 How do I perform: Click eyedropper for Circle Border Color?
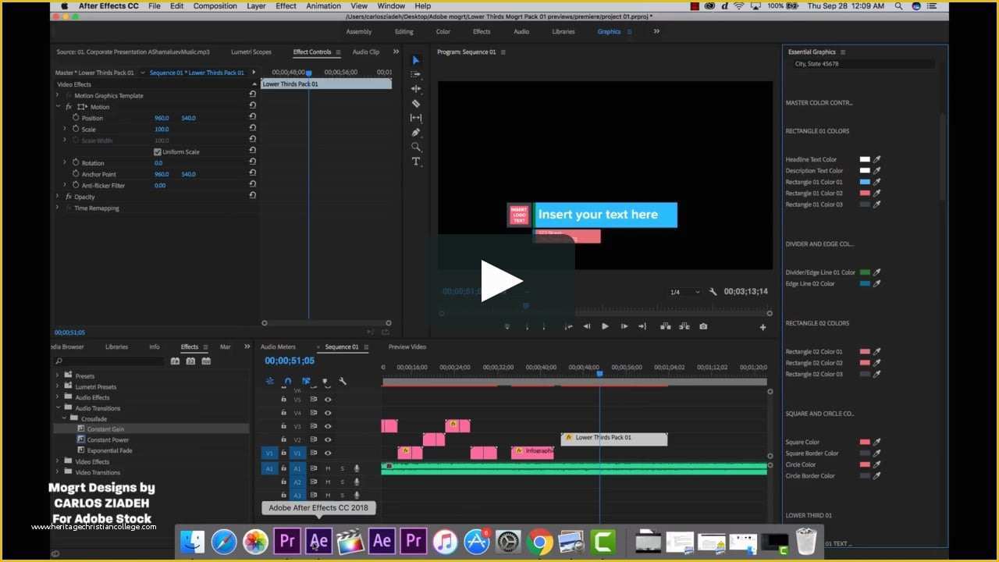[876, 475]
